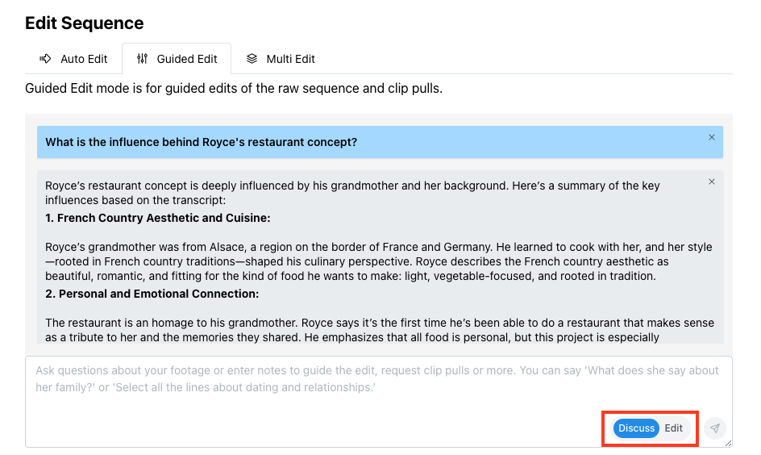Click the paper plane send icon
The image size is (761, 455).
pyautogui.click(x=715, y=428)
